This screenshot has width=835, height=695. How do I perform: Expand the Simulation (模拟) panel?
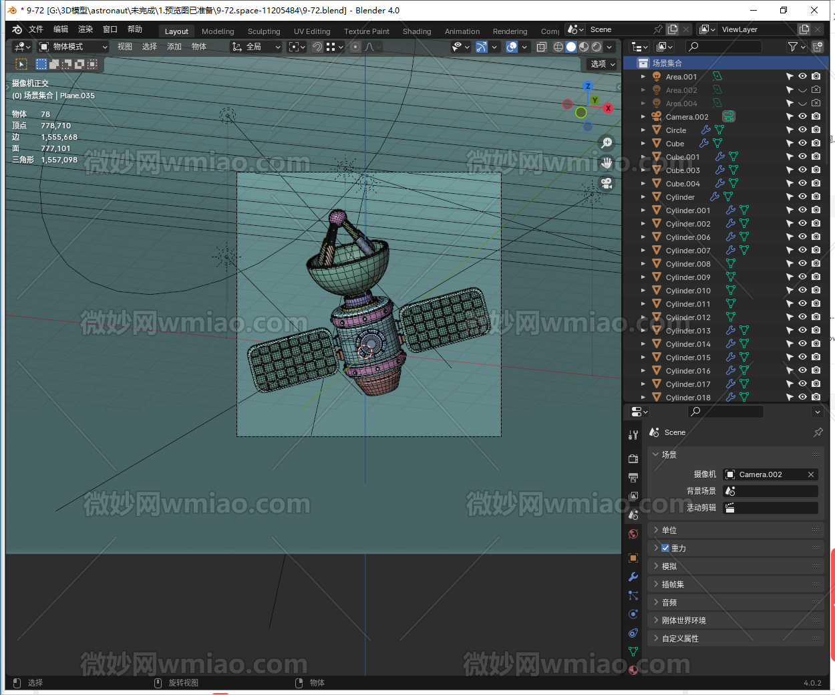735,566
